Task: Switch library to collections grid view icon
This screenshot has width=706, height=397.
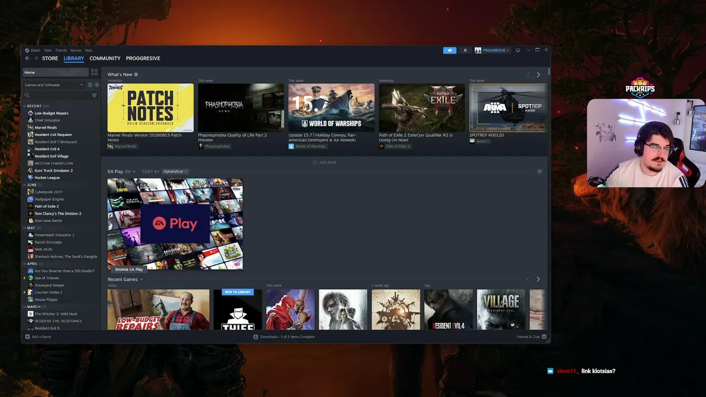Action: coord(94,72)
